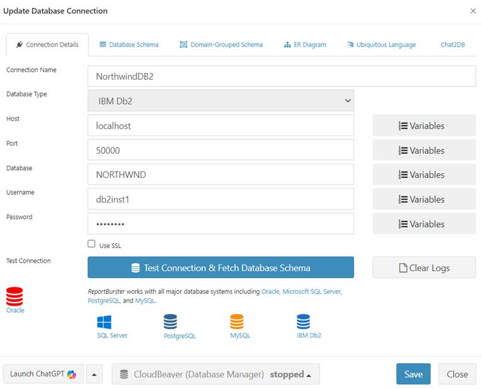The height and width of the screenshot is (389, 482).
Task: Choose the orange MySQL database icon
Action: [x=236, y=322]
